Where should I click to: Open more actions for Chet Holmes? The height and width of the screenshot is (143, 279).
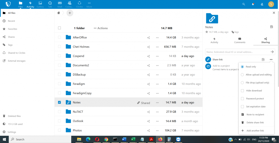click(x=157, y=47)
